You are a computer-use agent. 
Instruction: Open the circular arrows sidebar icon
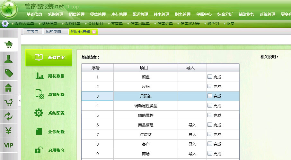[x=8, y=116]
